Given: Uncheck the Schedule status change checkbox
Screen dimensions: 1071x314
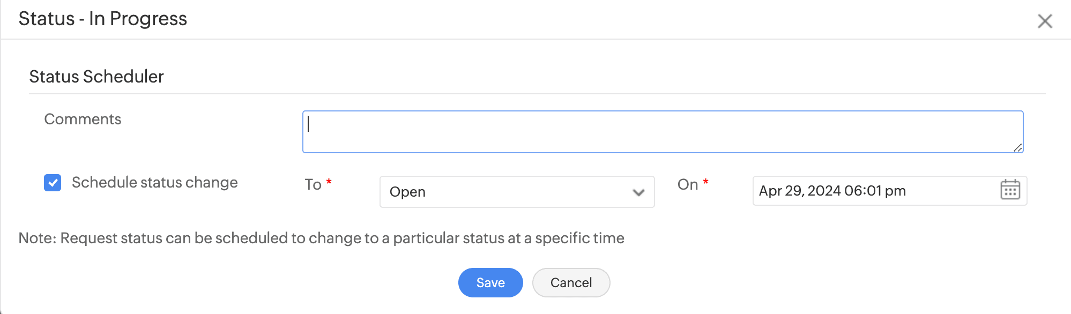Looking at the screenshot, I should (53, 183).
